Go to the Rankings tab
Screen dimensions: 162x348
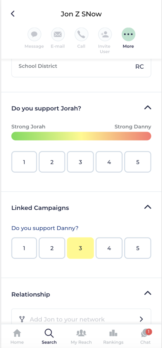click(113, 336)
